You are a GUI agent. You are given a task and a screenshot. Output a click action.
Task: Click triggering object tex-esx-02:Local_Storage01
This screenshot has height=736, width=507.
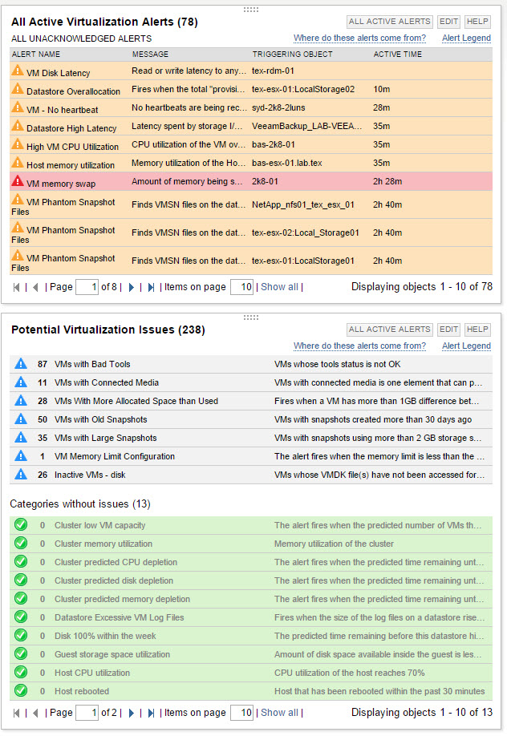click(306, 233)
